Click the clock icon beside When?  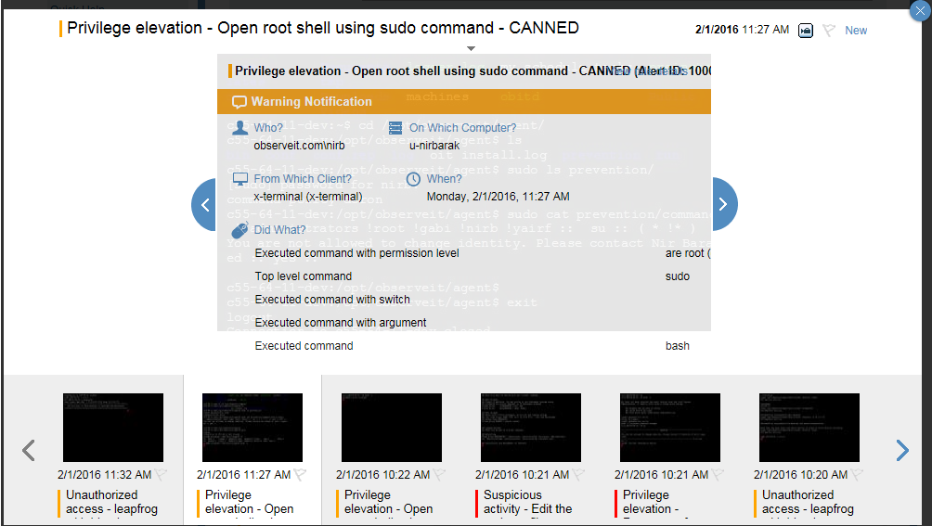pyautogui.click(x=413, y=179)
